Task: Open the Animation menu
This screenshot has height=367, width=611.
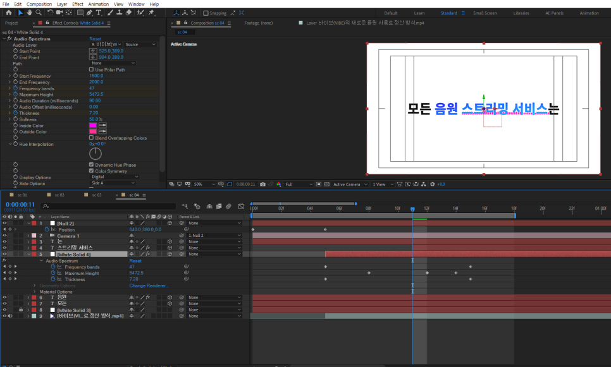Action: [x=98, y=4]
